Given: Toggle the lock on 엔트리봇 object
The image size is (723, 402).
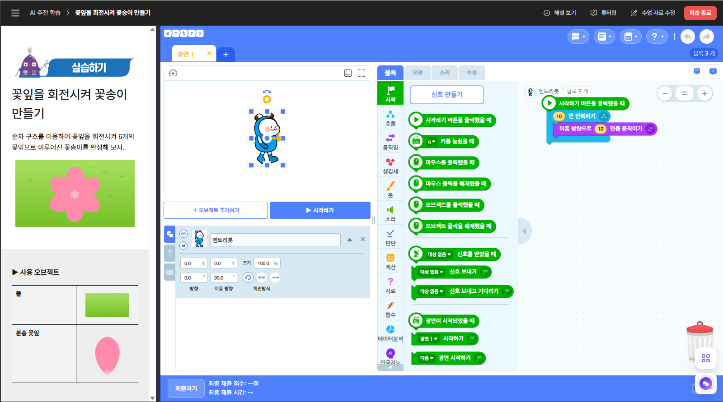Looking at the screenshot, I should point(183,245).
